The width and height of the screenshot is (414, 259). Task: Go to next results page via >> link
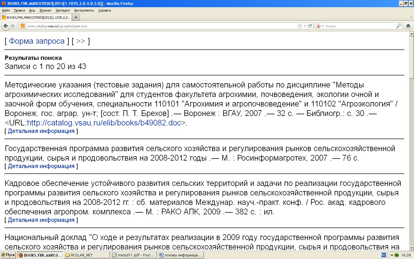click(x=81, y=41)
